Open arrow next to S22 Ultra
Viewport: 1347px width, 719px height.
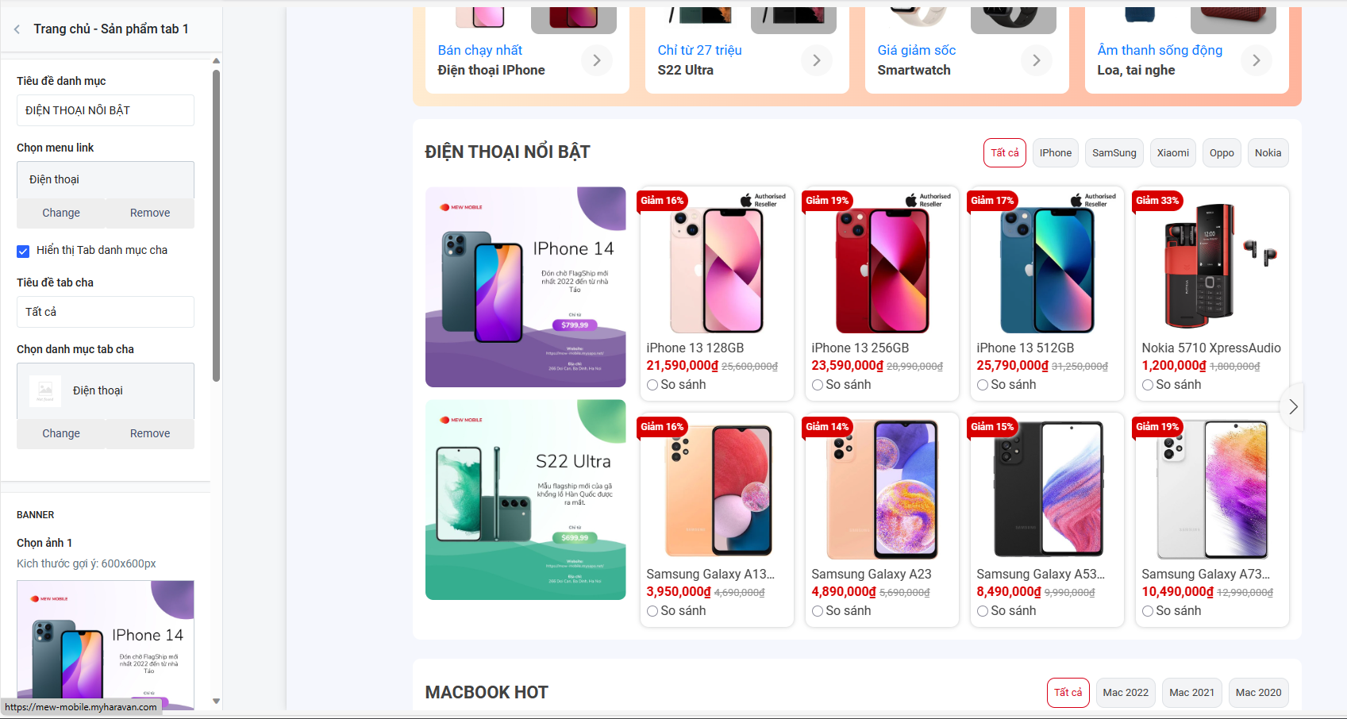[x=817, y=60]
